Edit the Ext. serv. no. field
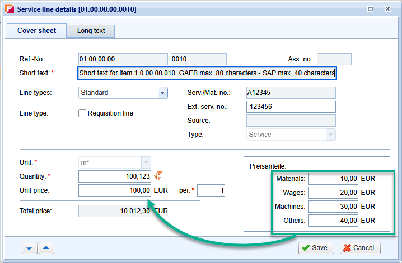Screen dimensions: 402x263 [291, 107]
